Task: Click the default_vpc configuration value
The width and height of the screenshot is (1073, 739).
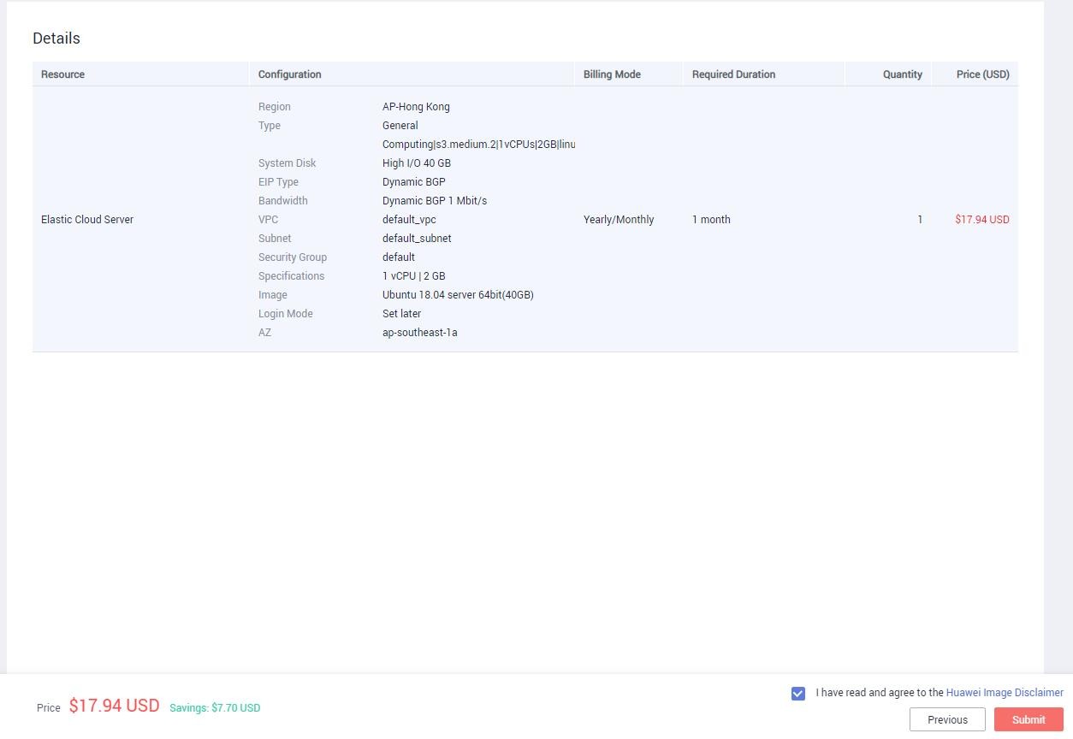Action: (x=409, y=219)
